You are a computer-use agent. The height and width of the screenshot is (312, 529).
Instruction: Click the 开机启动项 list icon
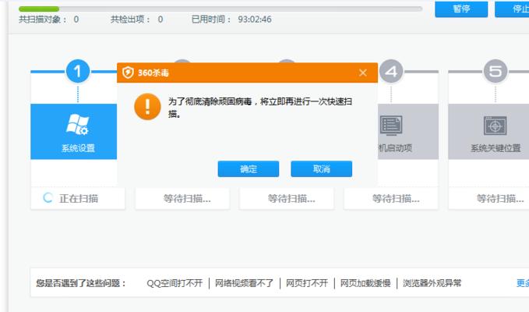coord(391,126)
